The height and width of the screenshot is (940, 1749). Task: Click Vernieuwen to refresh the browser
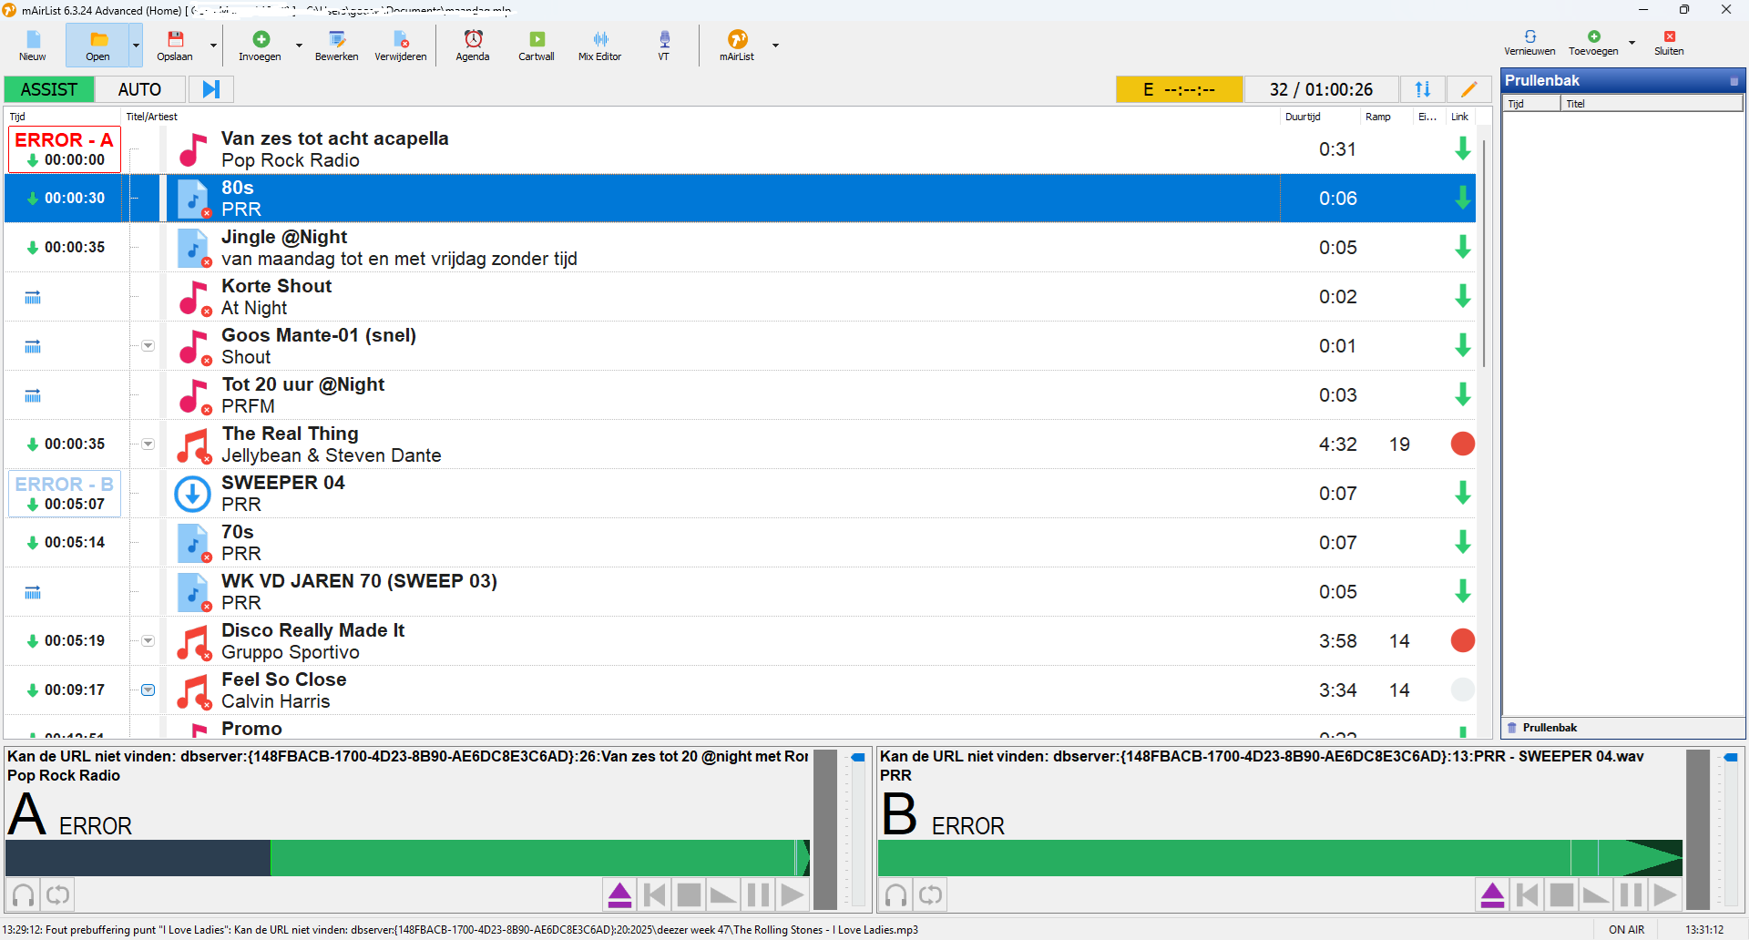pyautogui.click(x=1529, y=42)
